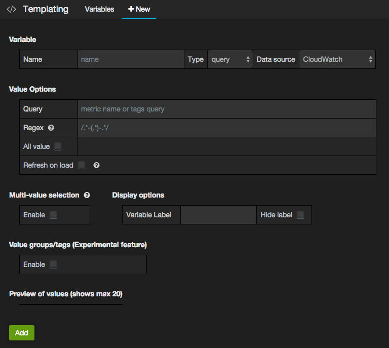Click the Refresh on load help icon
The image size is (389, 348).
click(96, 165)
